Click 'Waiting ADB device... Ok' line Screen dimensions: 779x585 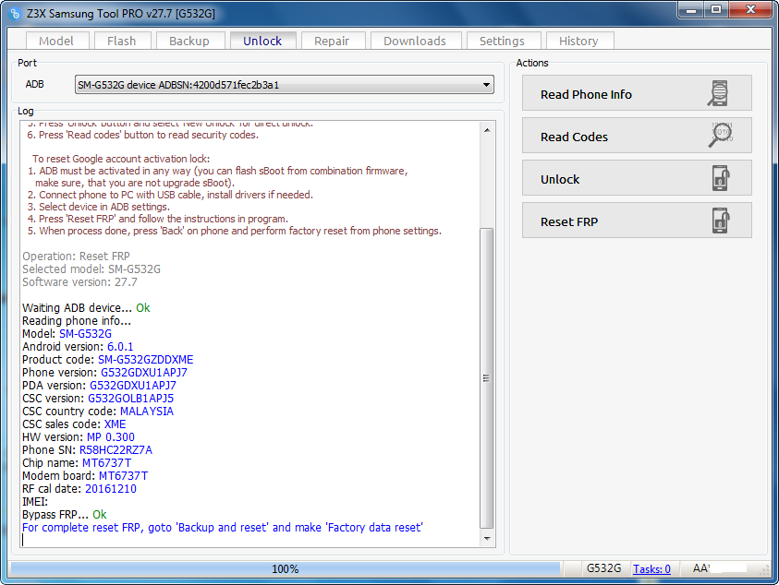click(86, 308)
